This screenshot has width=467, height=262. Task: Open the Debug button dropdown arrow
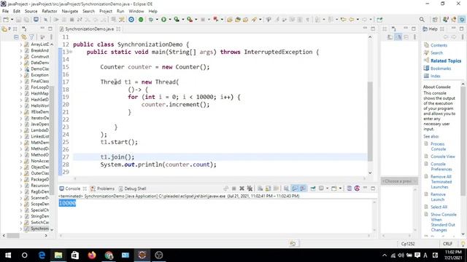click(x=157, y=20)
